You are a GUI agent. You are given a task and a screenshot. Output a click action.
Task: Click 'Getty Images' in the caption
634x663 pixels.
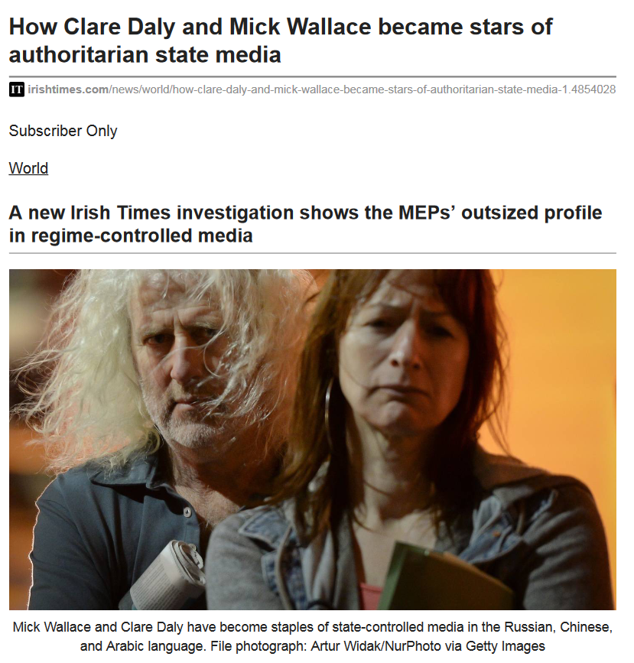pos(505,646)
